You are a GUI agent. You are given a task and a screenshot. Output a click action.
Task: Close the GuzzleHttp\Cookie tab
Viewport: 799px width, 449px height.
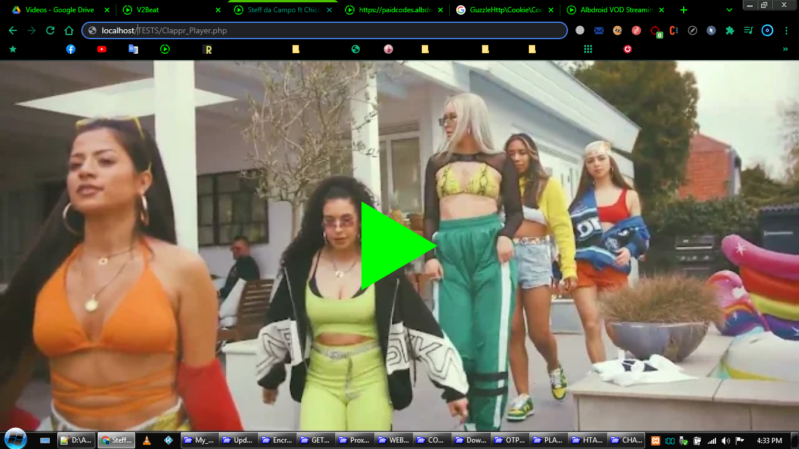click(551, 10)
